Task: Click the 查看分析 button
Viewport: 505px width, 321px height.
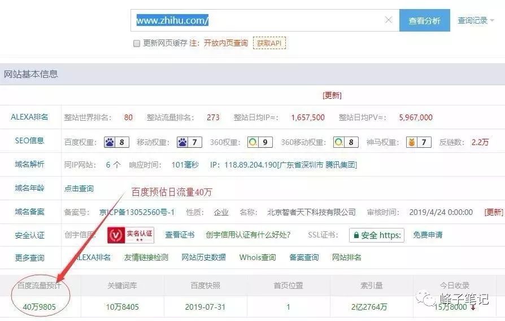Action: coord(424,20)
